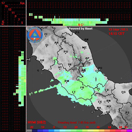The image size is (132, 132).
Task: Click the '9' km height label
Action: pyautogui.click(x=16, y=16)
